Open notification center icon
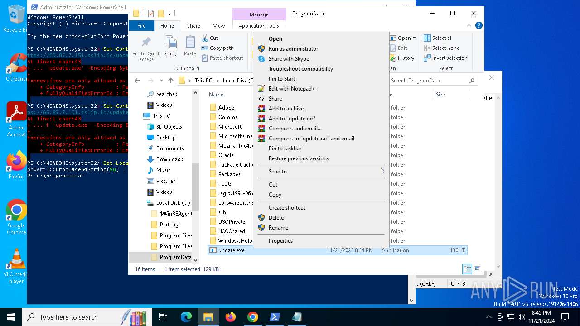The image size is (580, 326). point(565,317)
